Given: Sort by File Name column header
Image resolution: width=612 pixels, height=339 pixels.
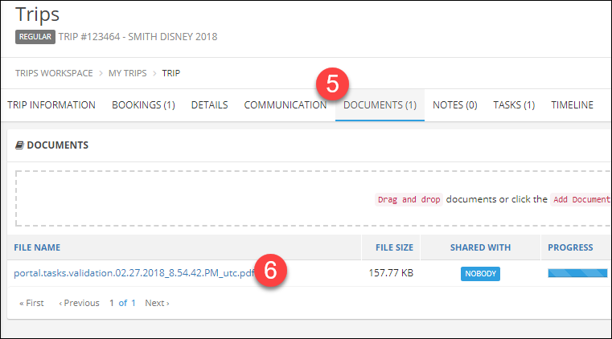Looking at the screenshot, I should pyautogui.click(x=37, y=247).
